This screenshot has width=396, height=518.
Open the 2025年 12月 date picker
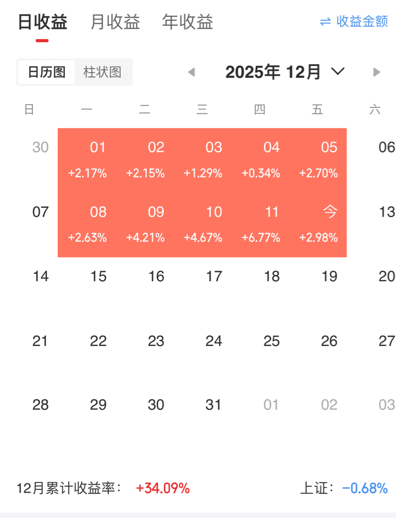273,72
